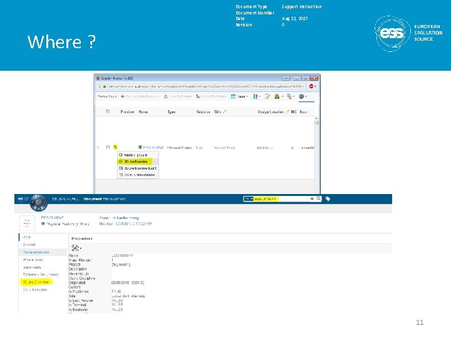
Task: Click the red adblock extension icon
Action: coord(311,86)
